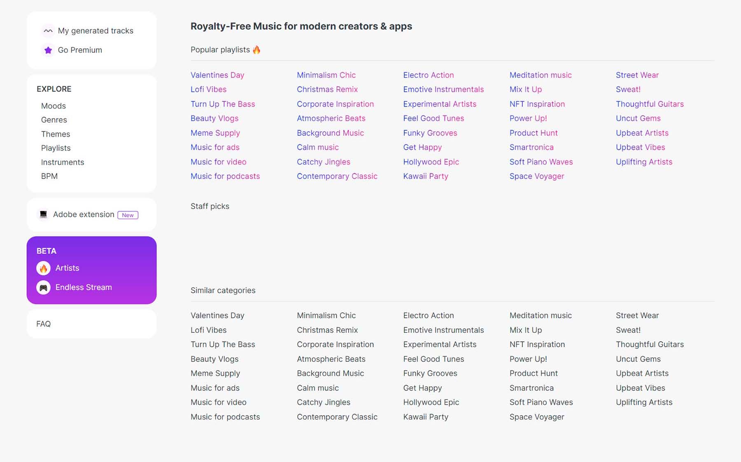The width and height of the screenshot is (741, 462).
Task: Click the Christmas Remix playlist link
Action: point(327,89)
